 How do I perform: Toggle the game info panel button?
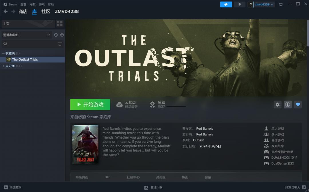(288, 105)
